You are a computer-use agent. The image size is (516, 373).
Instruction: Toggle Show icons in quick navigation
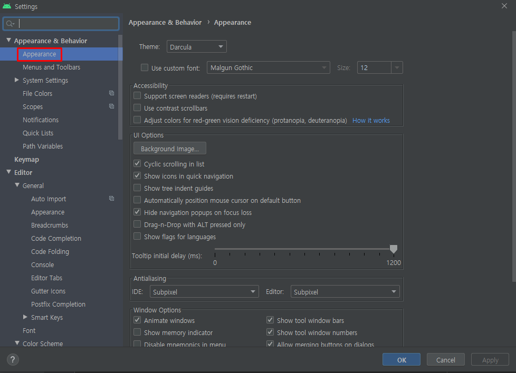click(137, 176)
